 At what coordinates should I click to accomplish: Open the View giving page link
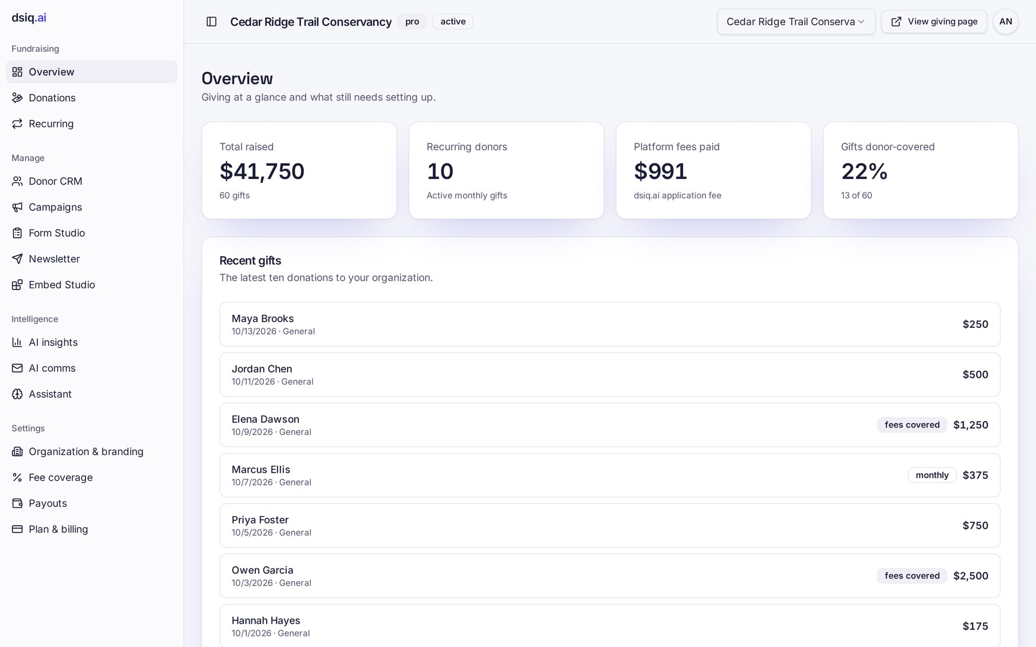(934, 22)
